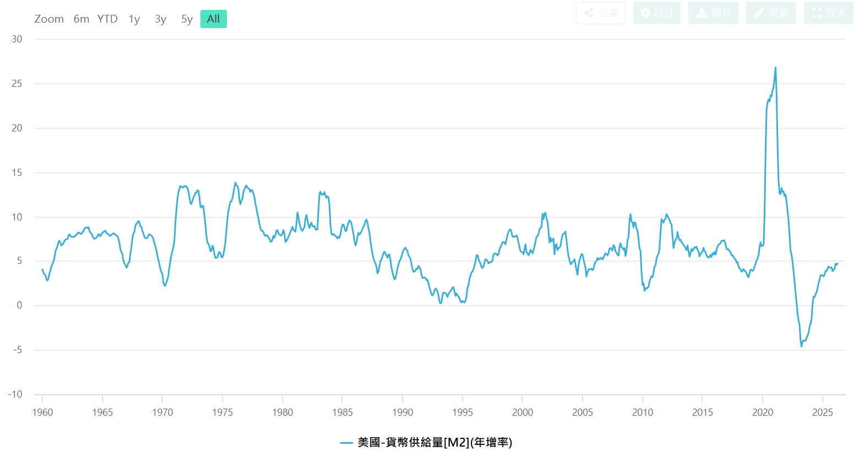
Task: Click the 2025 x-axis label
Action: coord(823,412)
